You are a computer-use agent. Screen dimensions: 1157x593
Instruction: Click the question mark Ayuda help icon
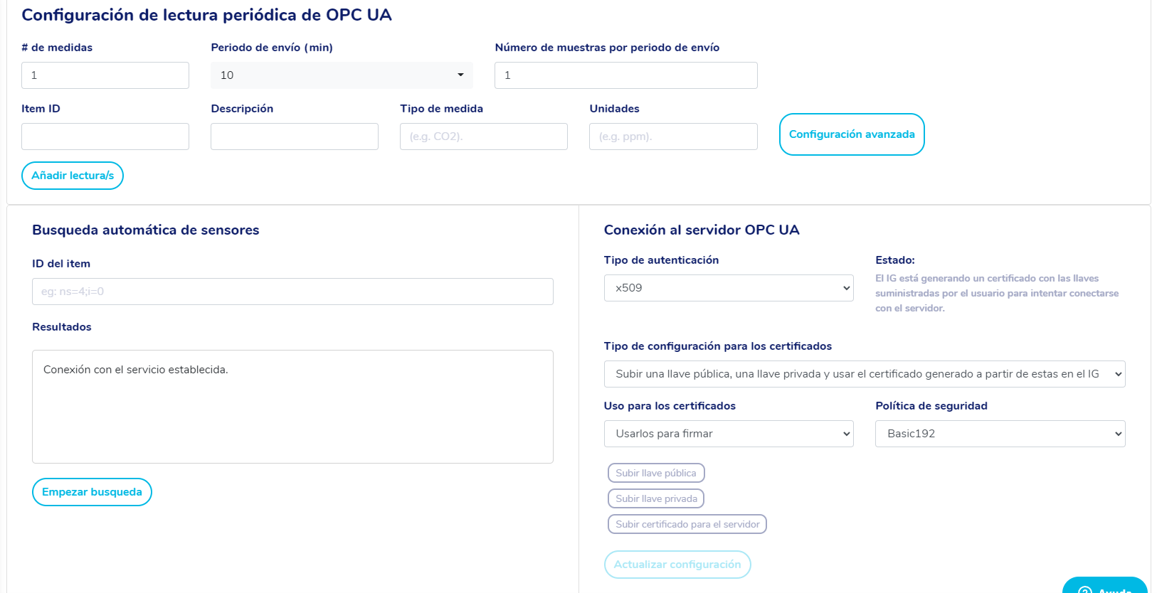pos(1084,589)
